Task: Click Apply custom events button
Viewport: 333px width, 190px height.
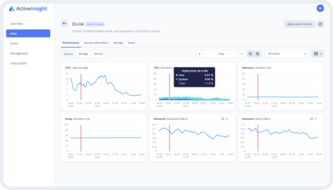Action: coord(299,24)
